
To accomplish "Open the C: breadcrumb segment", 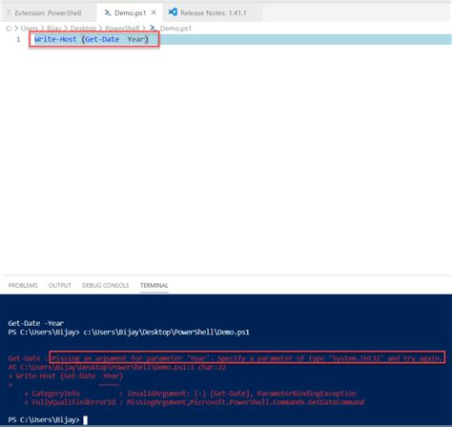I will (x=9, y=29).
